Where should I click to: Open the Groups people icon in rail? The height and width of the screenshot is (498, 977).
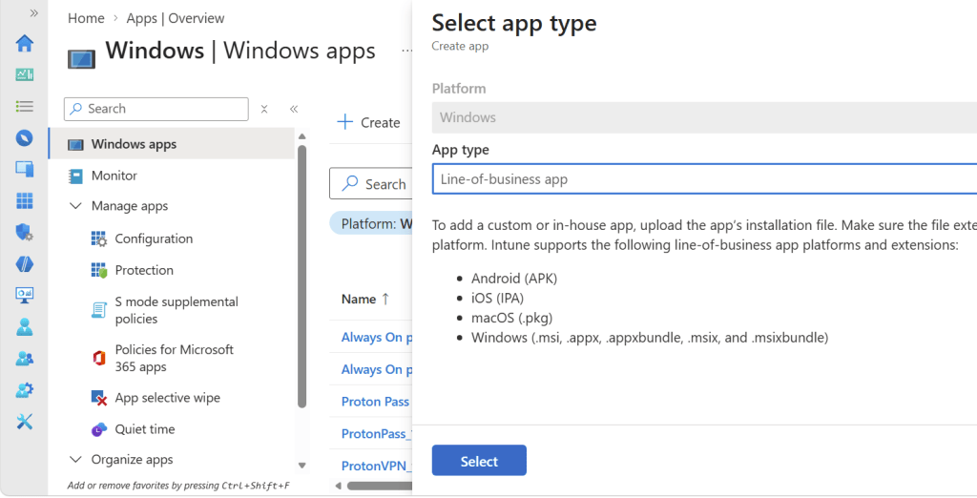pos(24,359)
